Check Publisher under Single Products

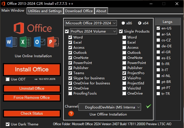point(124,68)
